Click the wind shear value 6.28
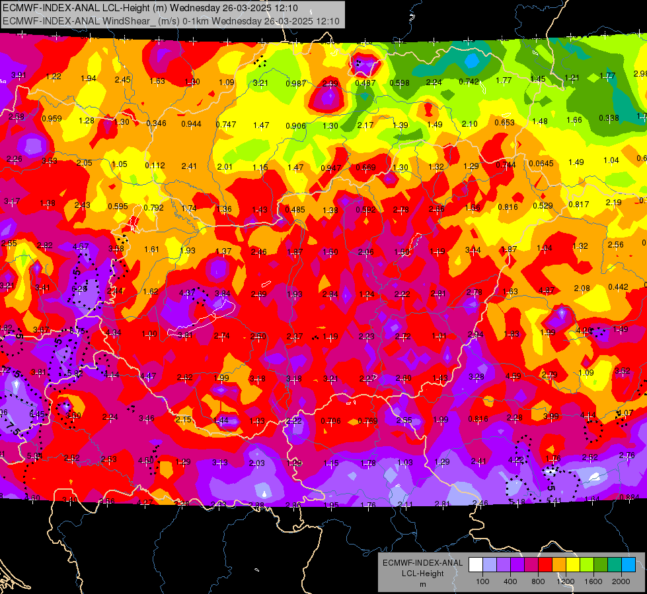 pyautogui.click(x=79, y=289)
